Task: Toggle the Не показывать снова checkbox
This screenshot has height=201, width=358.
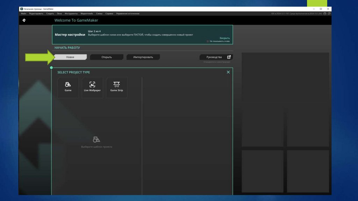Action: tap(208, 41)
